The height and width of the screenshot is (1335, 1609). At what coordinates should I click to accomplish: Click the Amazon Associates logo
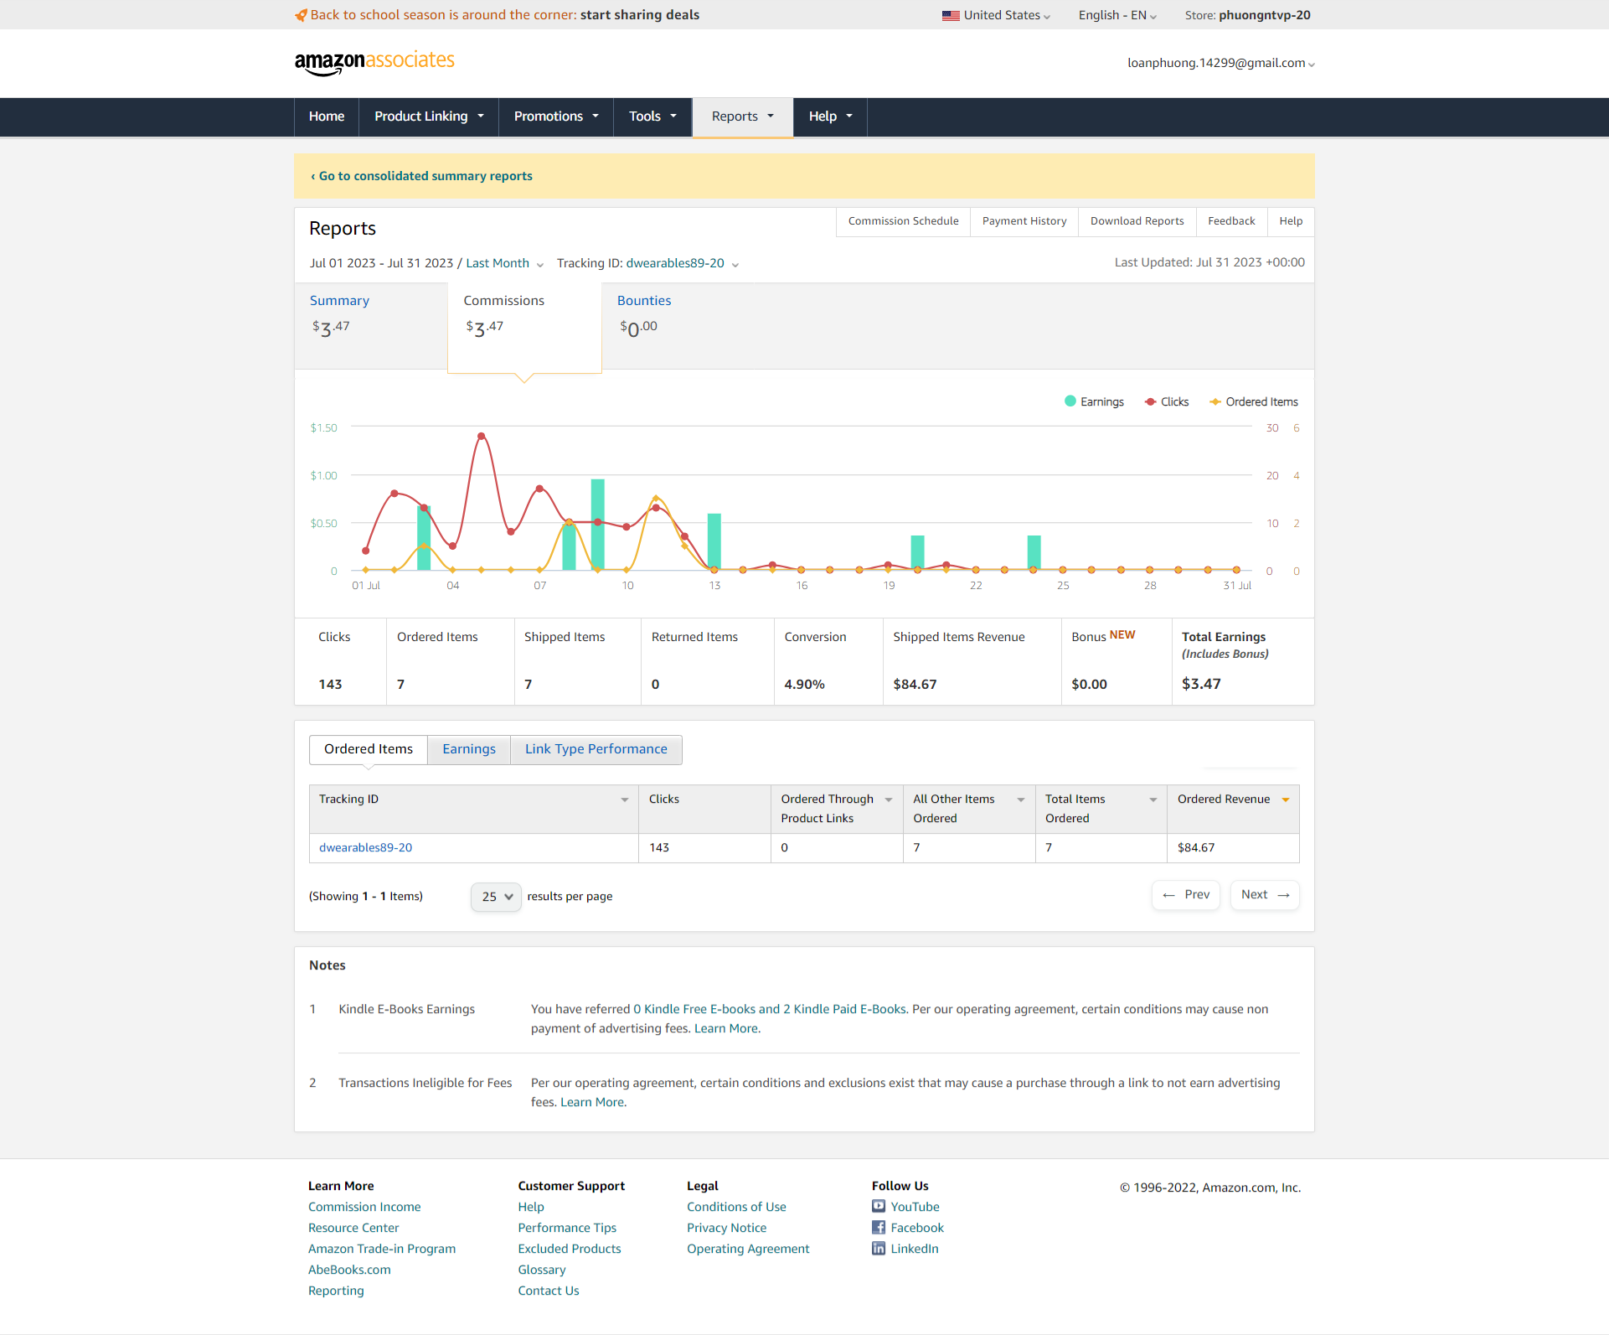[x=374, y=62]
